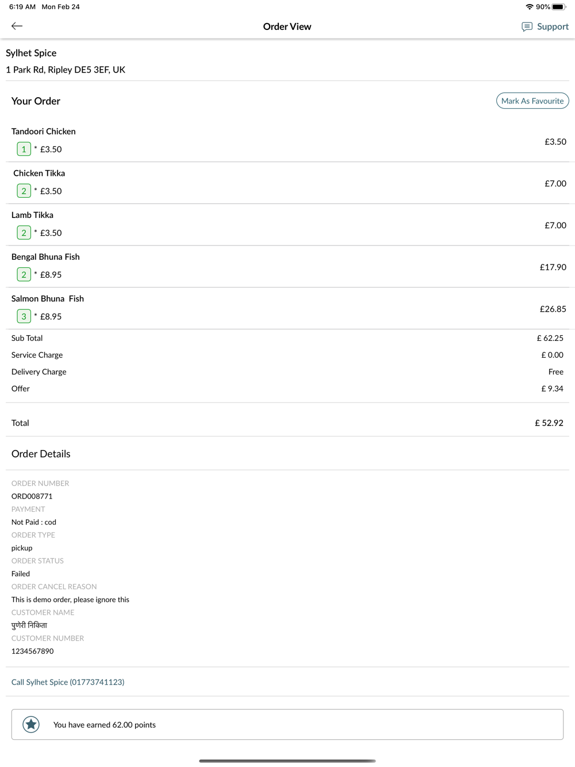The image size is (575, 767).
Task: Tap quantity badge for Tandoori Chicken
Action: (x=24, y=149)
